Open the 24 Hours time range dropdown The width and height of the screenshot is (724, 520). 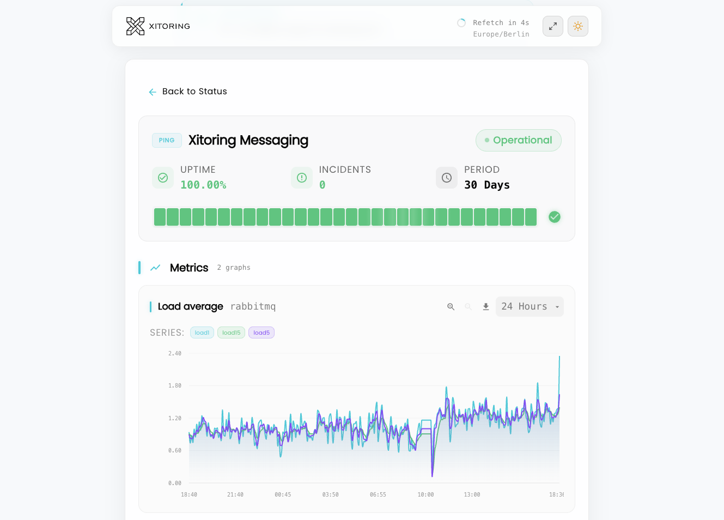pyautogui.click(x=524, y=307)
